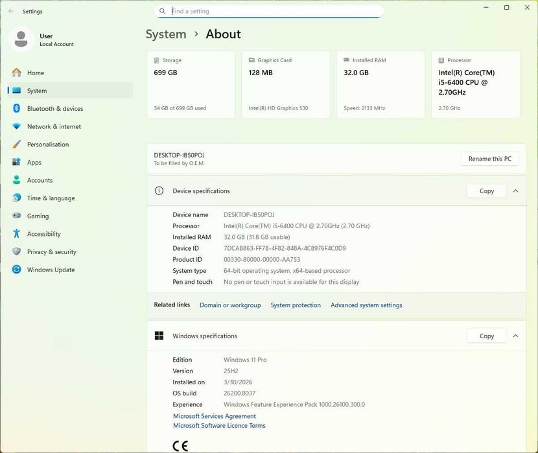Screen dimensions: 538x453
Task: Collapse the Windows specifications section
Action: (515, 336)
